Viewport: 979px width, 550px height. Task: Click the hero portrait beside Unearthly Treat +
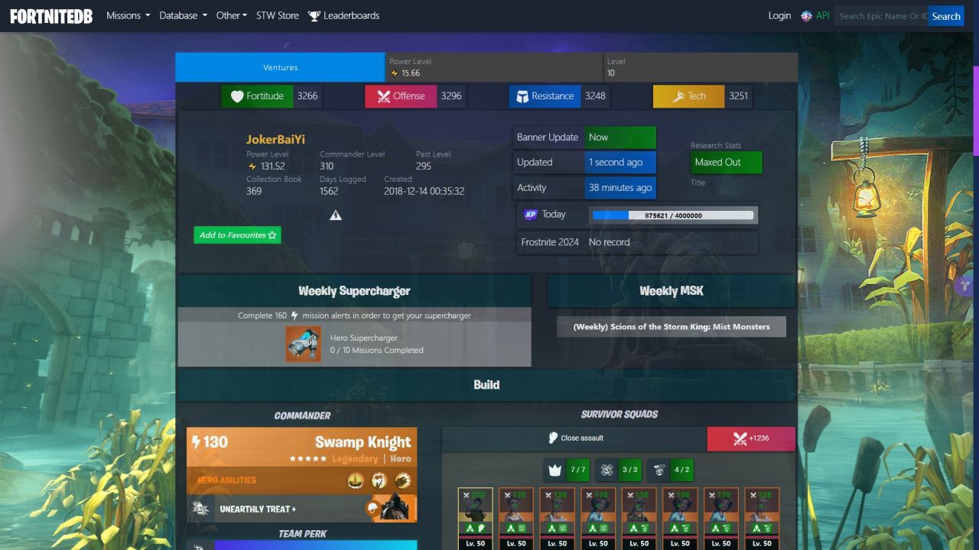[395, 508]
